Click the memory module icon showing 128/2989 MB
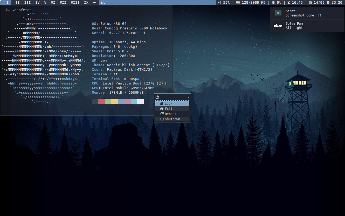Viewport: 345px width, 216px height. (x=238, y=3)
